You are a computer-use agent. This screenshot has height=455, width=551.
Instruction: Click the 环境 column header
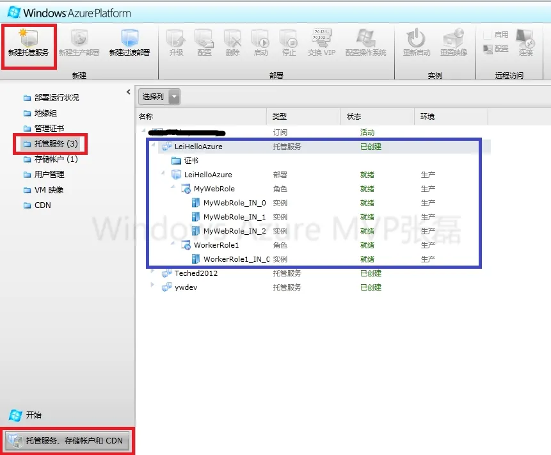(x=451, y=116)
